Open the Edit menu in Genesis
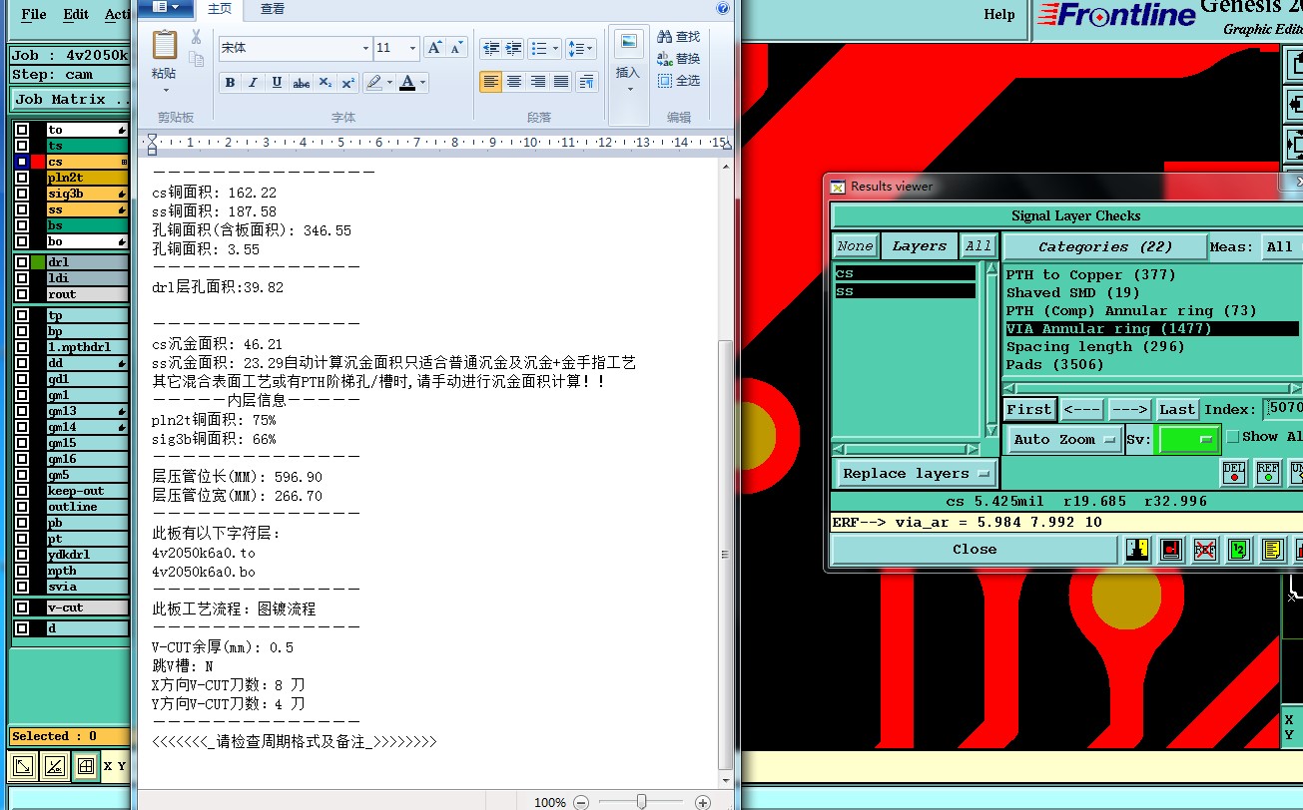1303x810 pixels. point(76,14)
